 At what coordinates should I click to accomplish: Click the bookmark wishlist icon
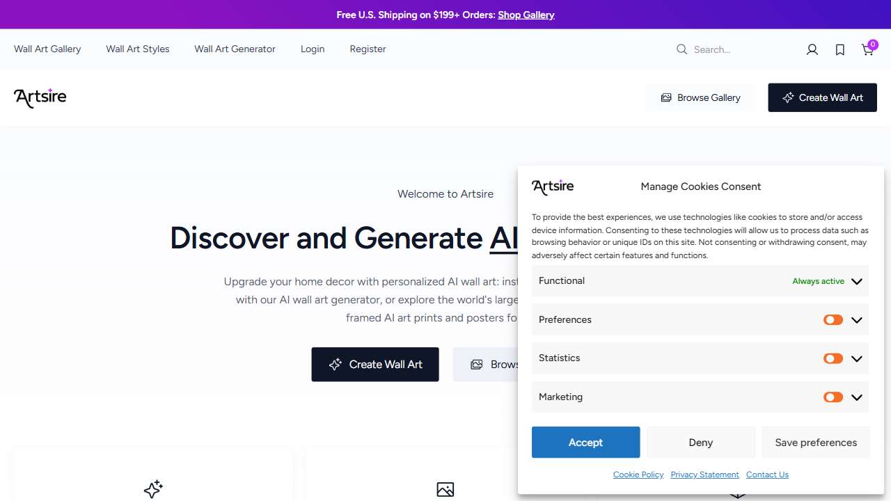tap(840, 49)
